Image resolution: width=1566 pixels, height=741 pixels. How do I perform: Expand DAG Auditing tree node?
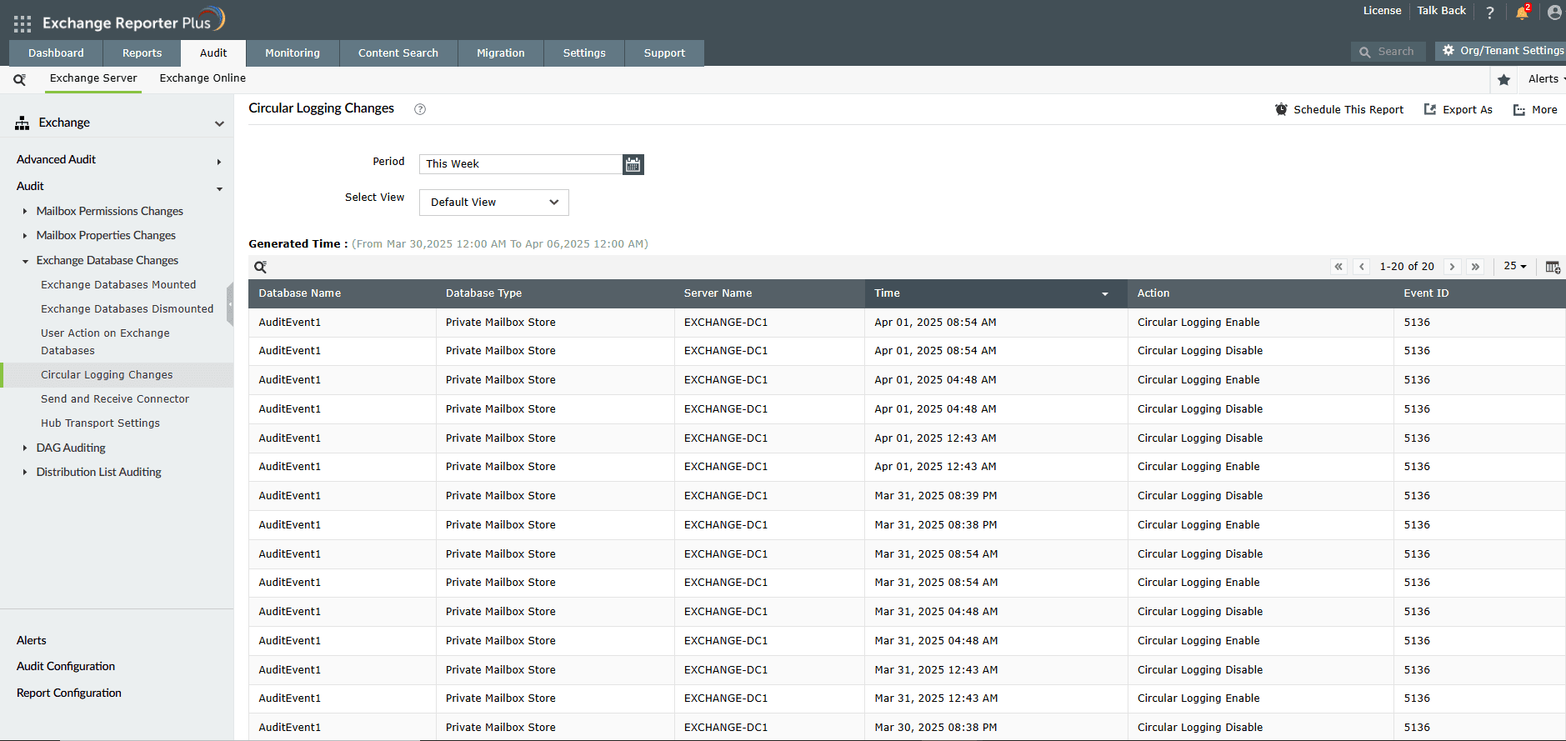pyautogui.click(x=25, y=448)
